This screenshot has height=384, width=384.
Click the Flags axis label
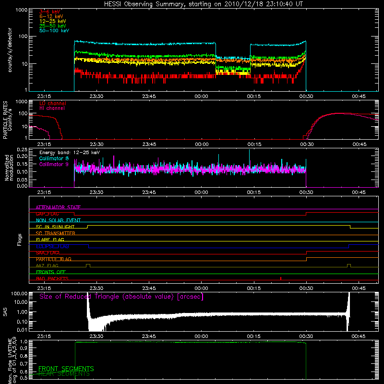tap(19, 240)
